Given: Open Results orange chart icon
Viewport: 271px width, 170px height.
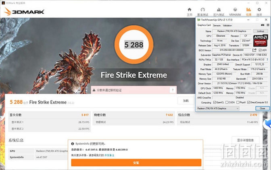Looking at the screenshot, I should coord(248,10).
